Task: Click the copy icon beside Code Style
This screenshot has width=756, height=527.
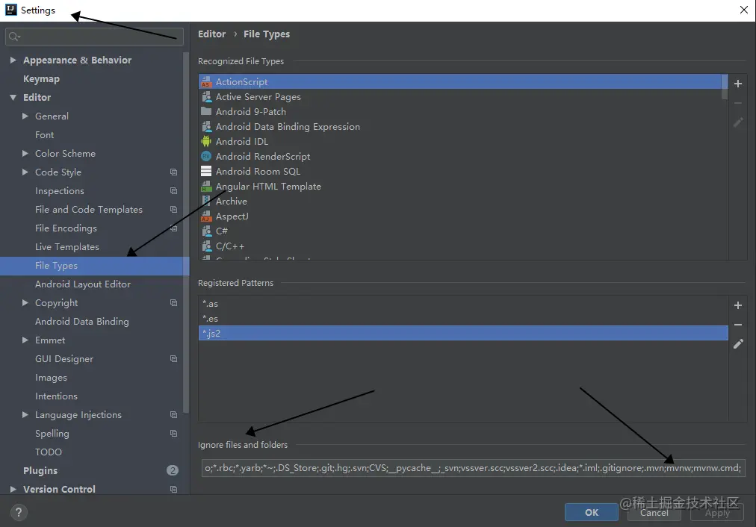Action: click(x=173, y=172)
